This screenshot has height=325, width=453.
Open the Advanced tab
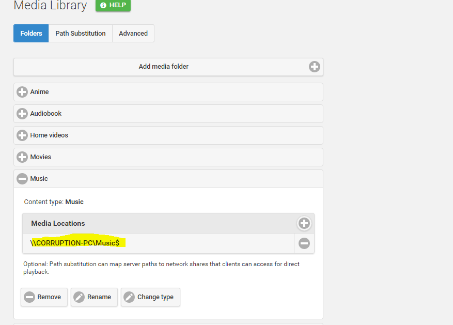point(133,34)
